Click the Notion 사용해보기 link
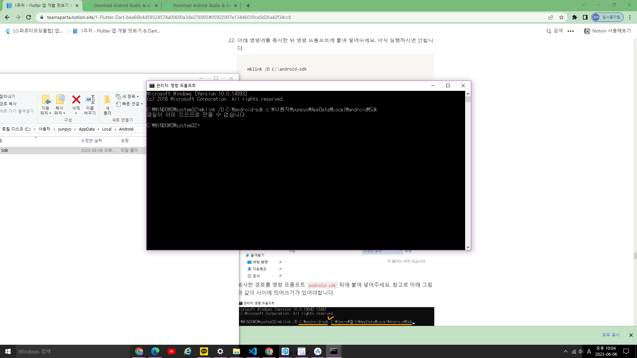 point(608,31)
